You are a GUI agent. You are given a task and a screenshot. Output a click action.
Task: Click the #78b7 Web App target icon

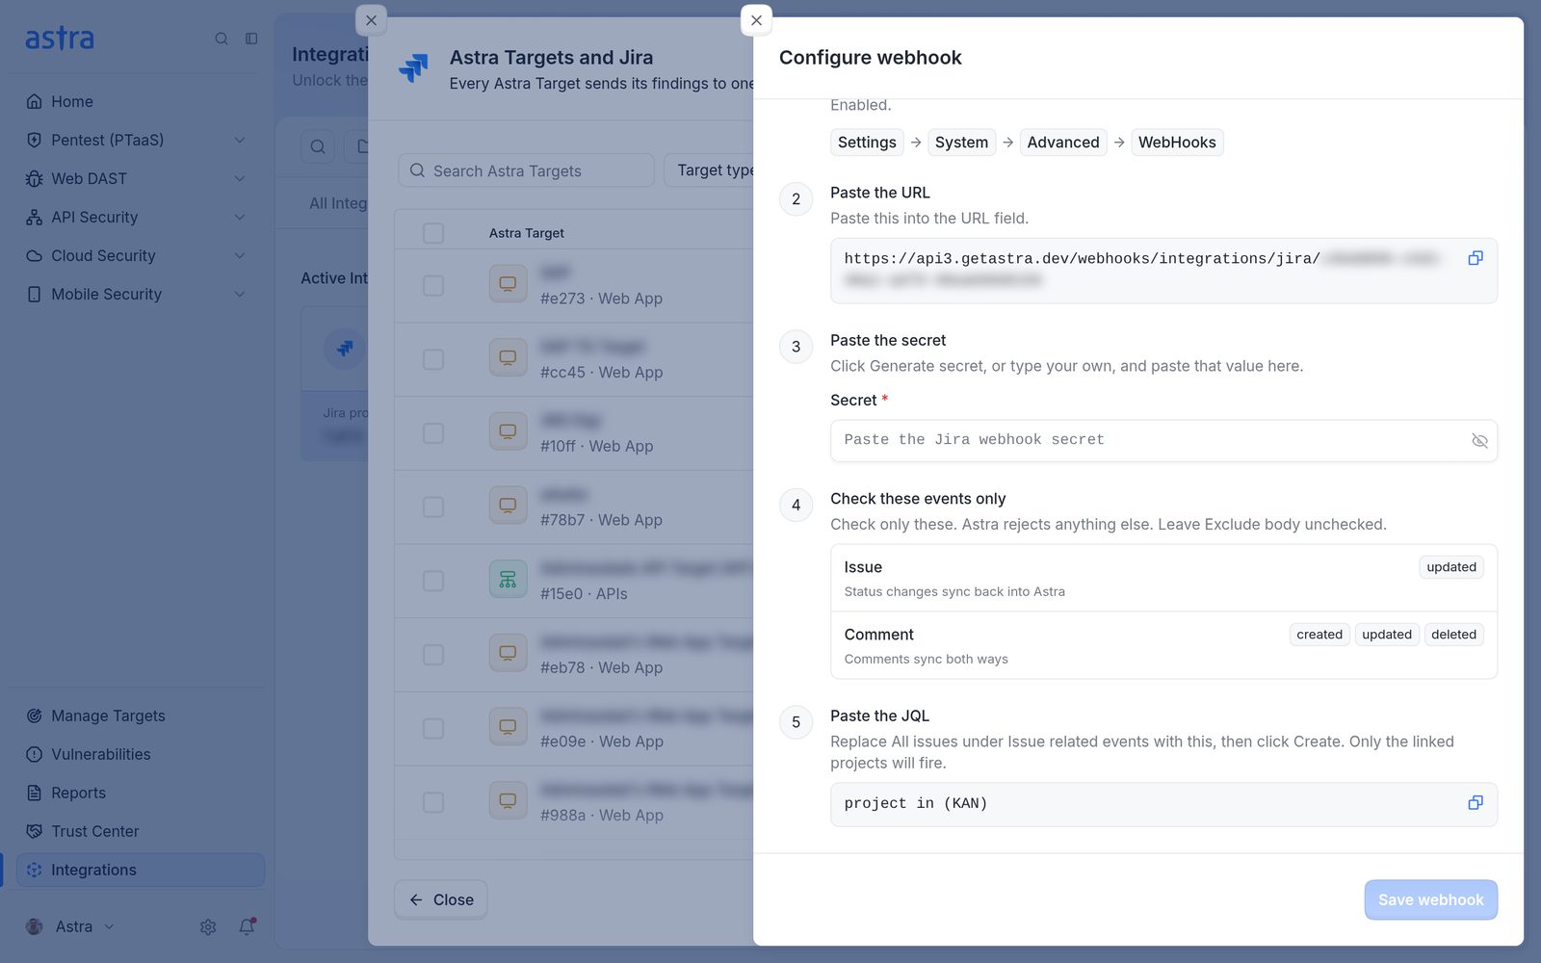508,505
